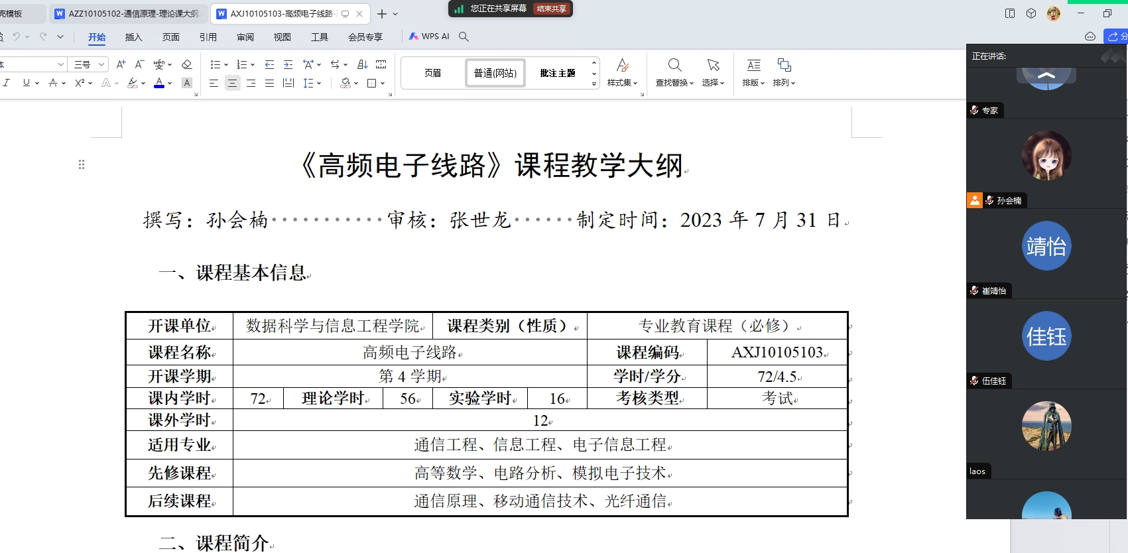1128x553 pixels.
Task: Expand the line spacing dropdown arrow
Action: click(x=319, y=83)
